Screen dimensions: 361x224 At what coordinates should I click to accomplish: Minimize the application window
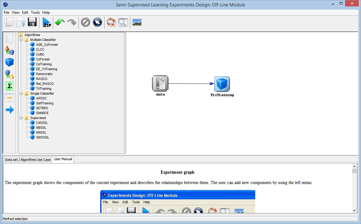333,4
